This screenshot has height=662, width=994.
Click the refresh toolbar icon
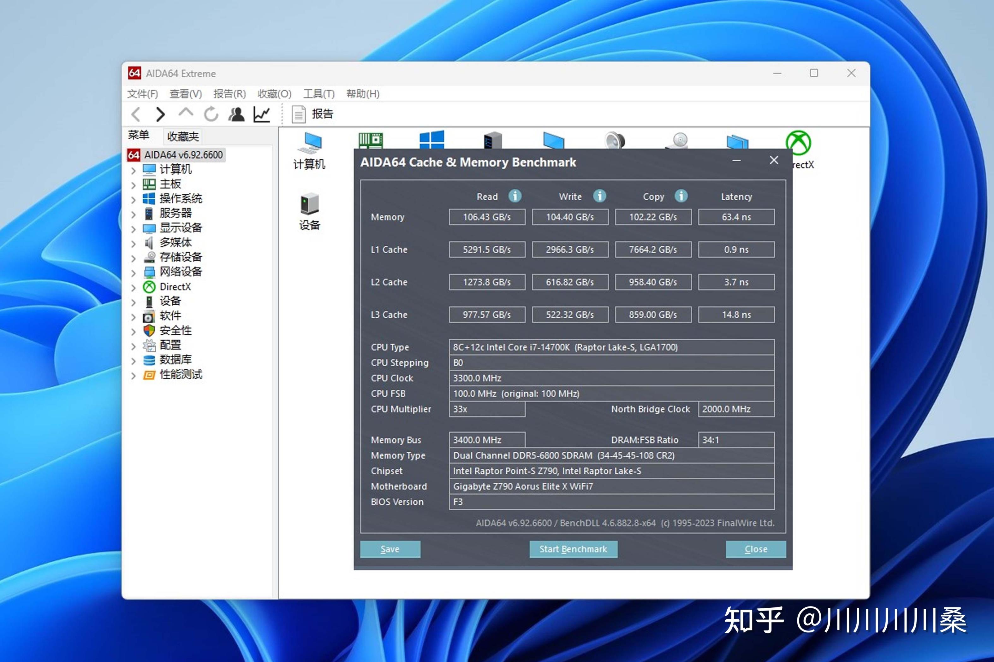[211, 114]
